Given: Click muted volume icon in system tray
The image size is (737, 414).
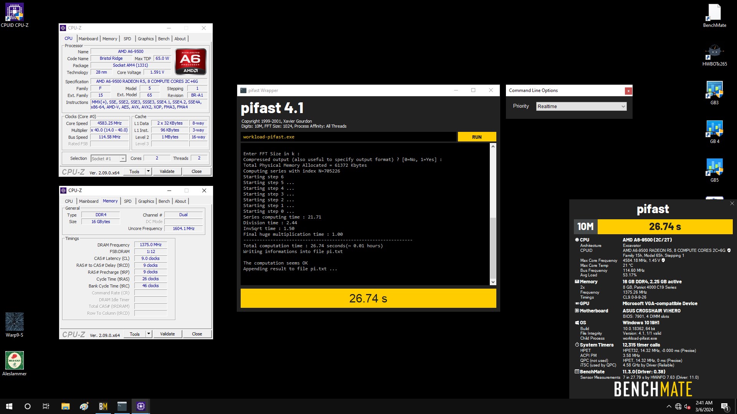Looking at the screenshot, I should coord(687,406).
